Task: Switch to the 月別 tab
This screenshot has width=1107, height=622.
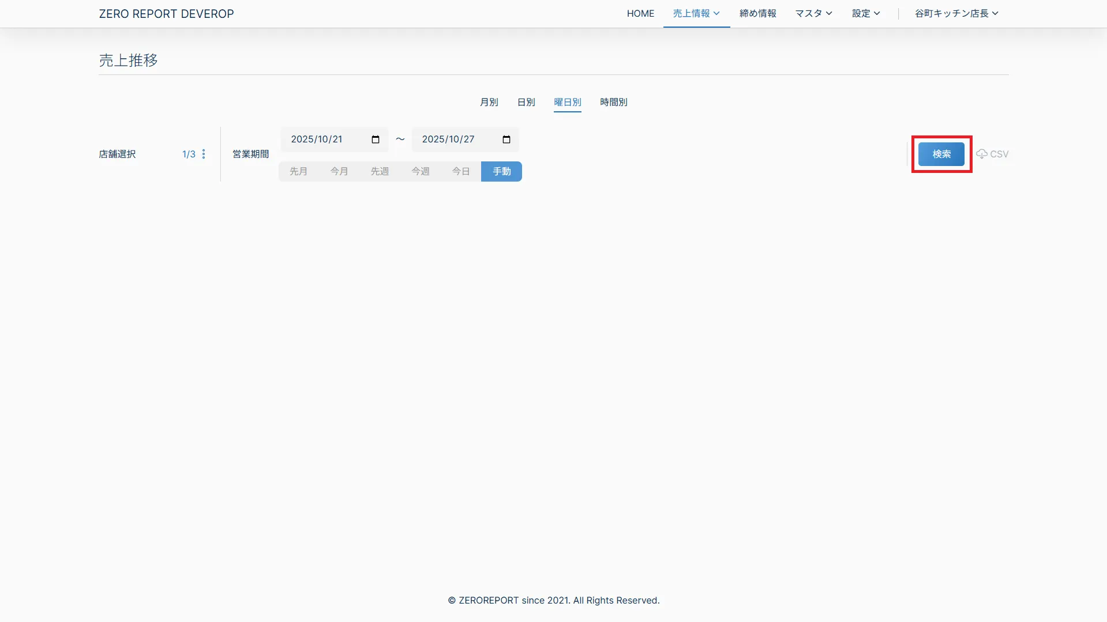Action: pos(489,102)
